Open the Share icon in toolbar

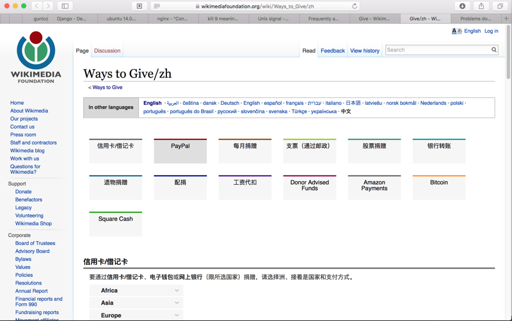(481, 6)
